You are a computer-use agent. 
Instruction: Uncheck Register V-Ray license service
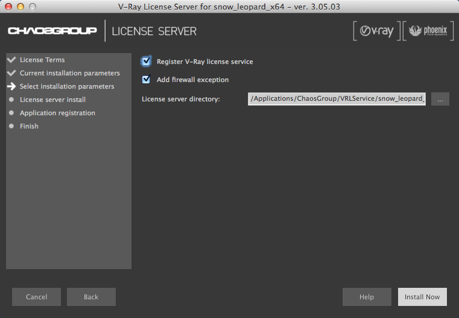tap(146, 62)
